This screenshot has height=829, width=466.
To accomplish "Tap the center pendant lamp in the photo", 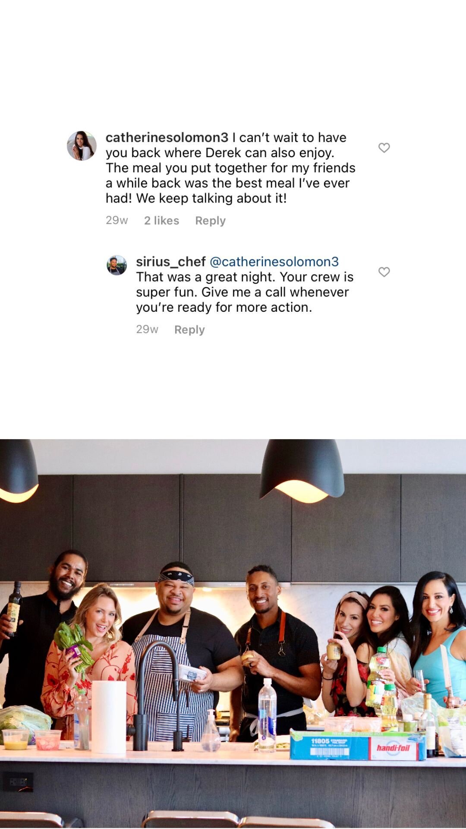I will point(302,471).
